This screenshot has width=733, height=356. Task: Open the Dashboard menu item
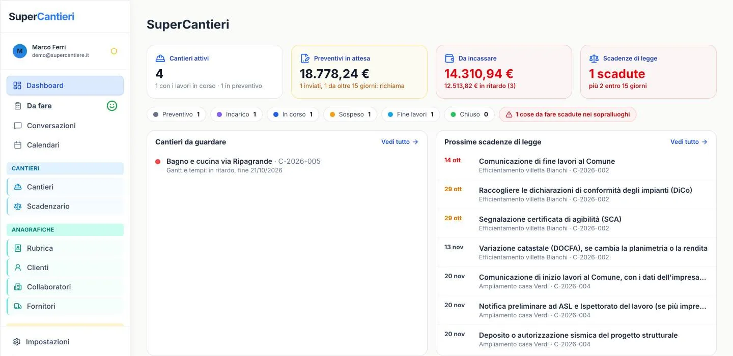tap(65, 85)
